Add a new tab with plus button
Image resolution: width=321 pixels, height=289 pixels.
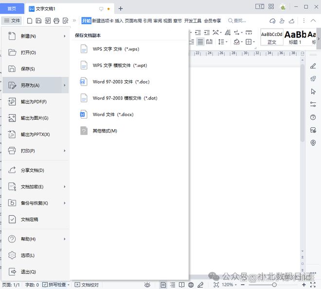coord(121,9)
